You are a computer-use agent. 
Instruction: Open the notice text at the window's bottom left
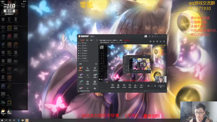[84, 91]
